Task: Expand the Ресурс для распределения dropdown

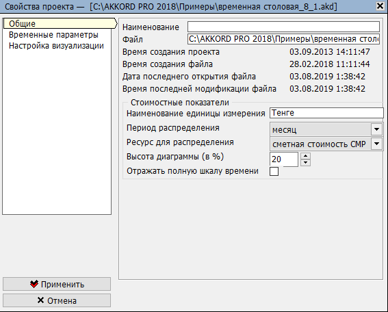Action: pyautogui.click(x=376, y=144)
